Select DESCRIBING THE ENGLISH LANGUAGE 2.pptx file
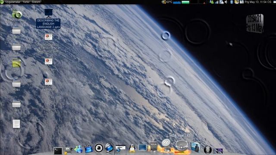The width and height of the screenshot is (276, 155). pyautogui.click(x=48, y=19)
